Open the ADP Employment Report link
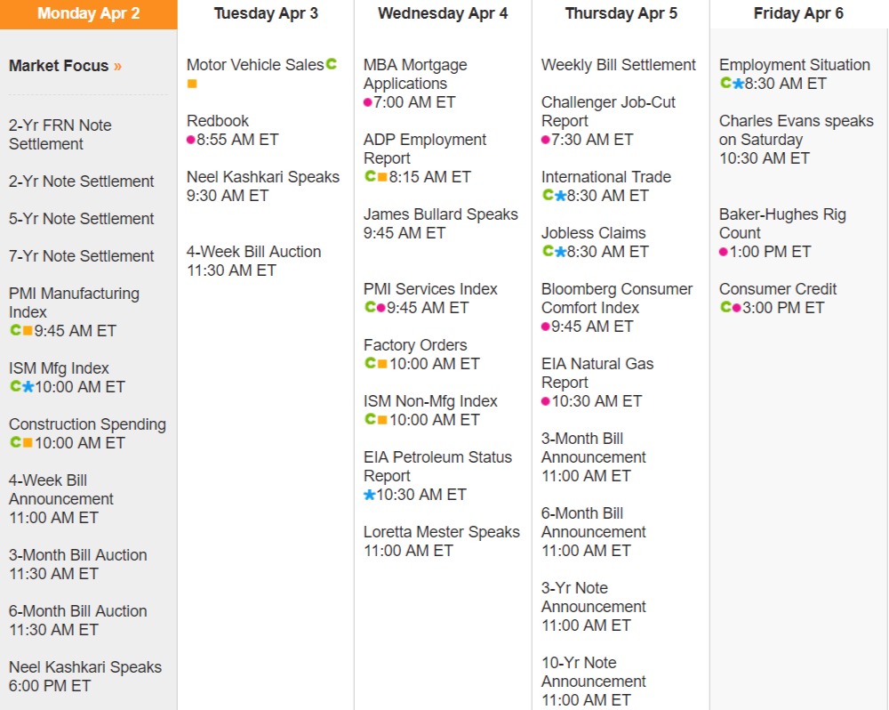The height and width of the screenshot is (710, 889). pos(425,149)
